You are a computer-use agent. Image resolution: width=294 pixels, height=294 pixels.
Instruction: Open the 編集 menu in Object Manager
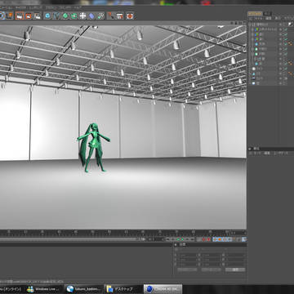(269, 18)
